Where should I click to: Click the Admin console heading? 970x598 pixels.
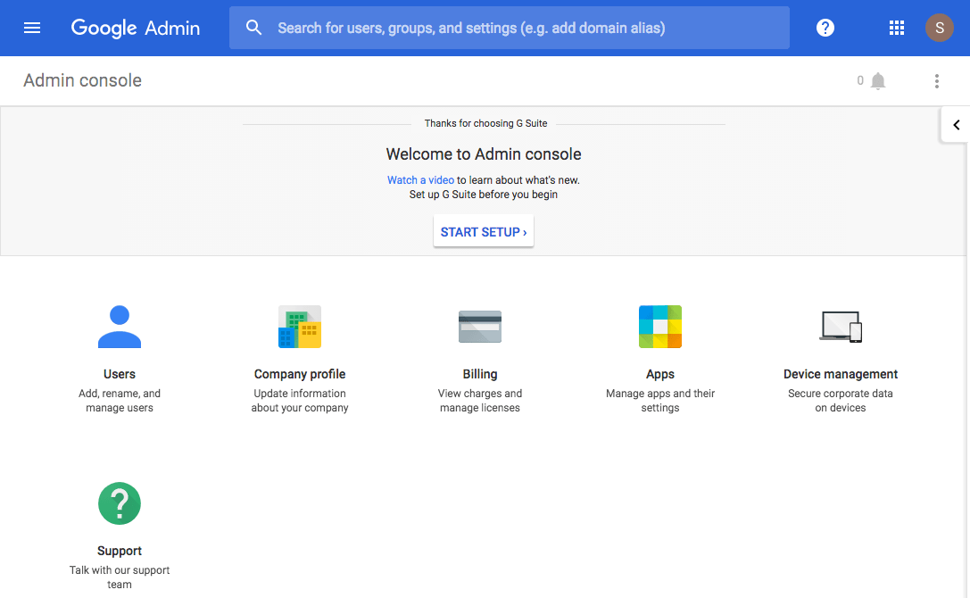coord(83,80)
